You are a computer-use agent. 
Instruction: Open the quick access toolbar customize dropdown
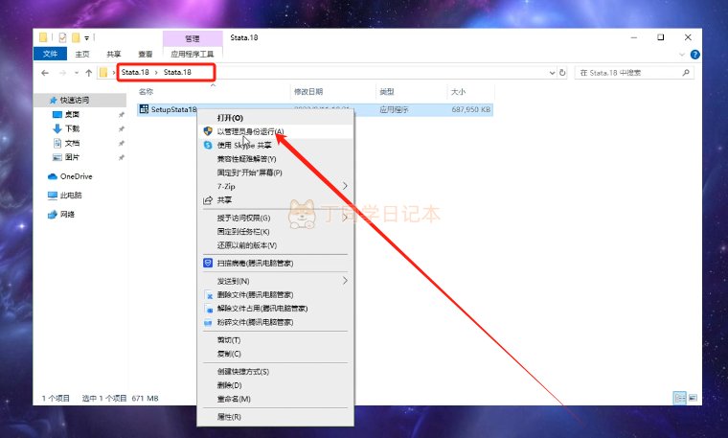[x=87, y=38]
